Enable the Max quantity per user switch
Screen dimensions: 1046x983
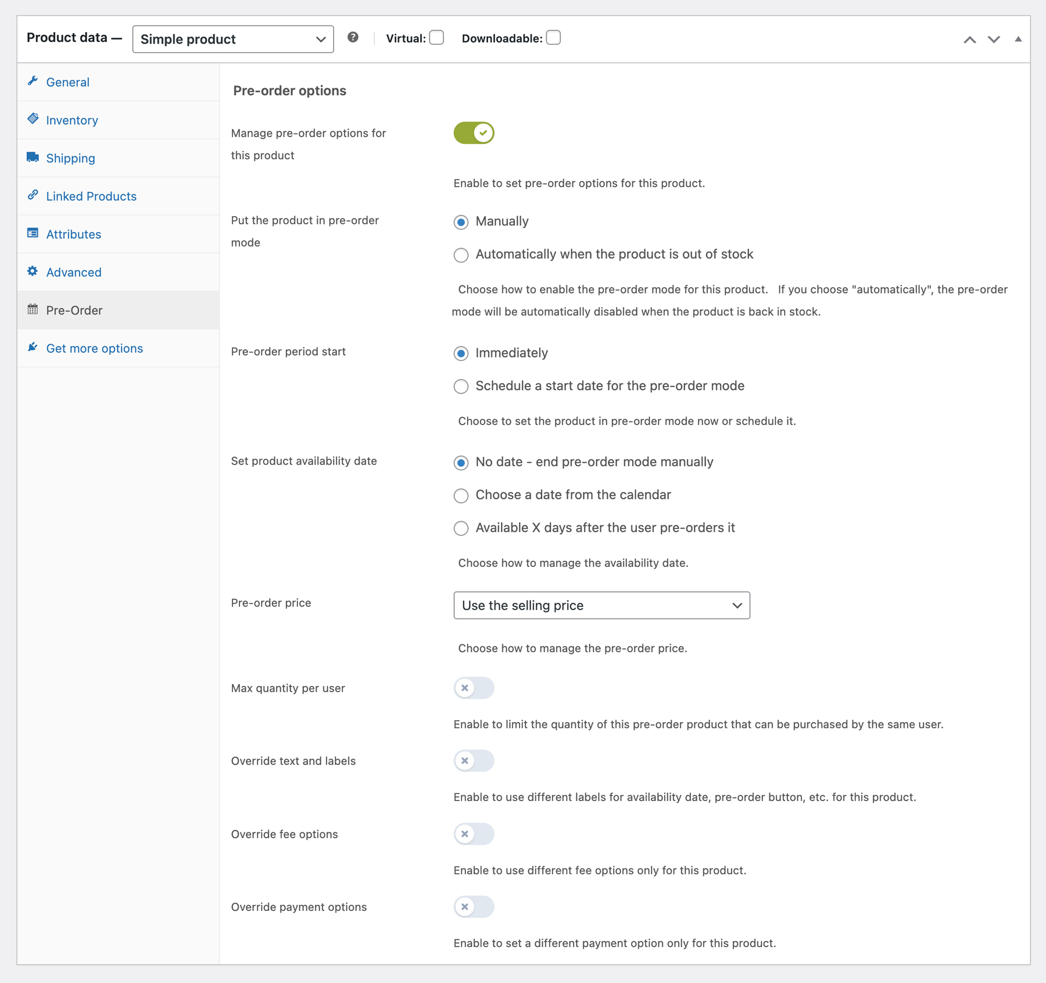[x=474, y=688]
